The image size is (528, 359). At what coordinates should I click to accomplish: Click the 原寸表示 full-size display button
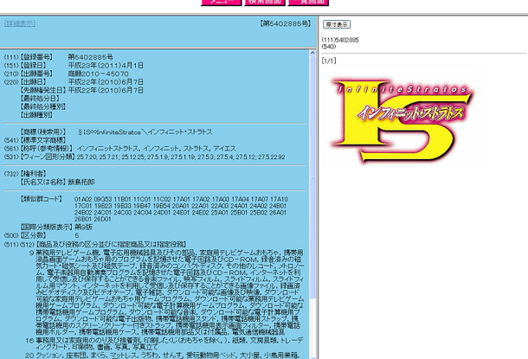(x=337, y=24)
